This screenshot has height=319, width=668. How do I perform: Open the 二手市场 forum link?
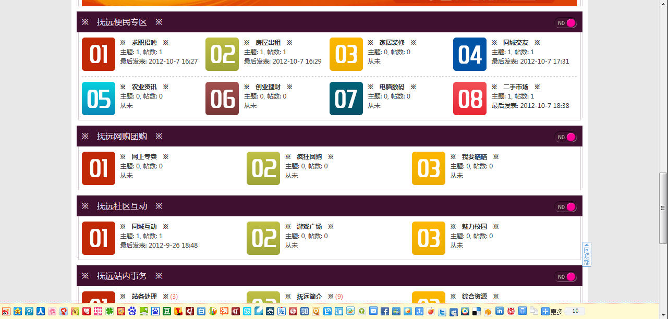516,87
